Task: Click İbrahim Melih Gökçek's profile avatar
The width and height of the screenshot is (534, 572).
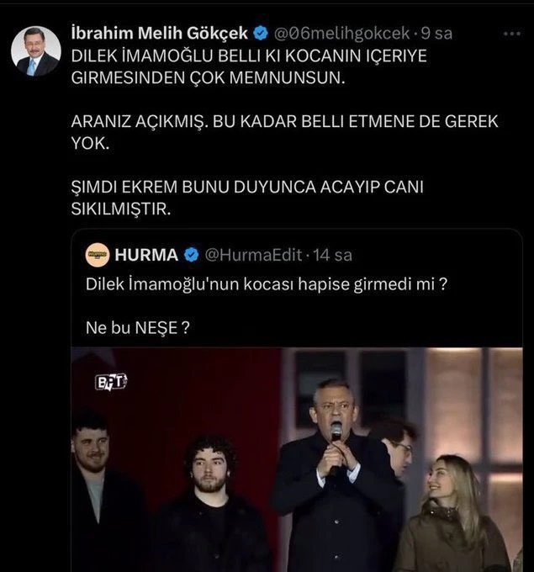Action: 35,50
